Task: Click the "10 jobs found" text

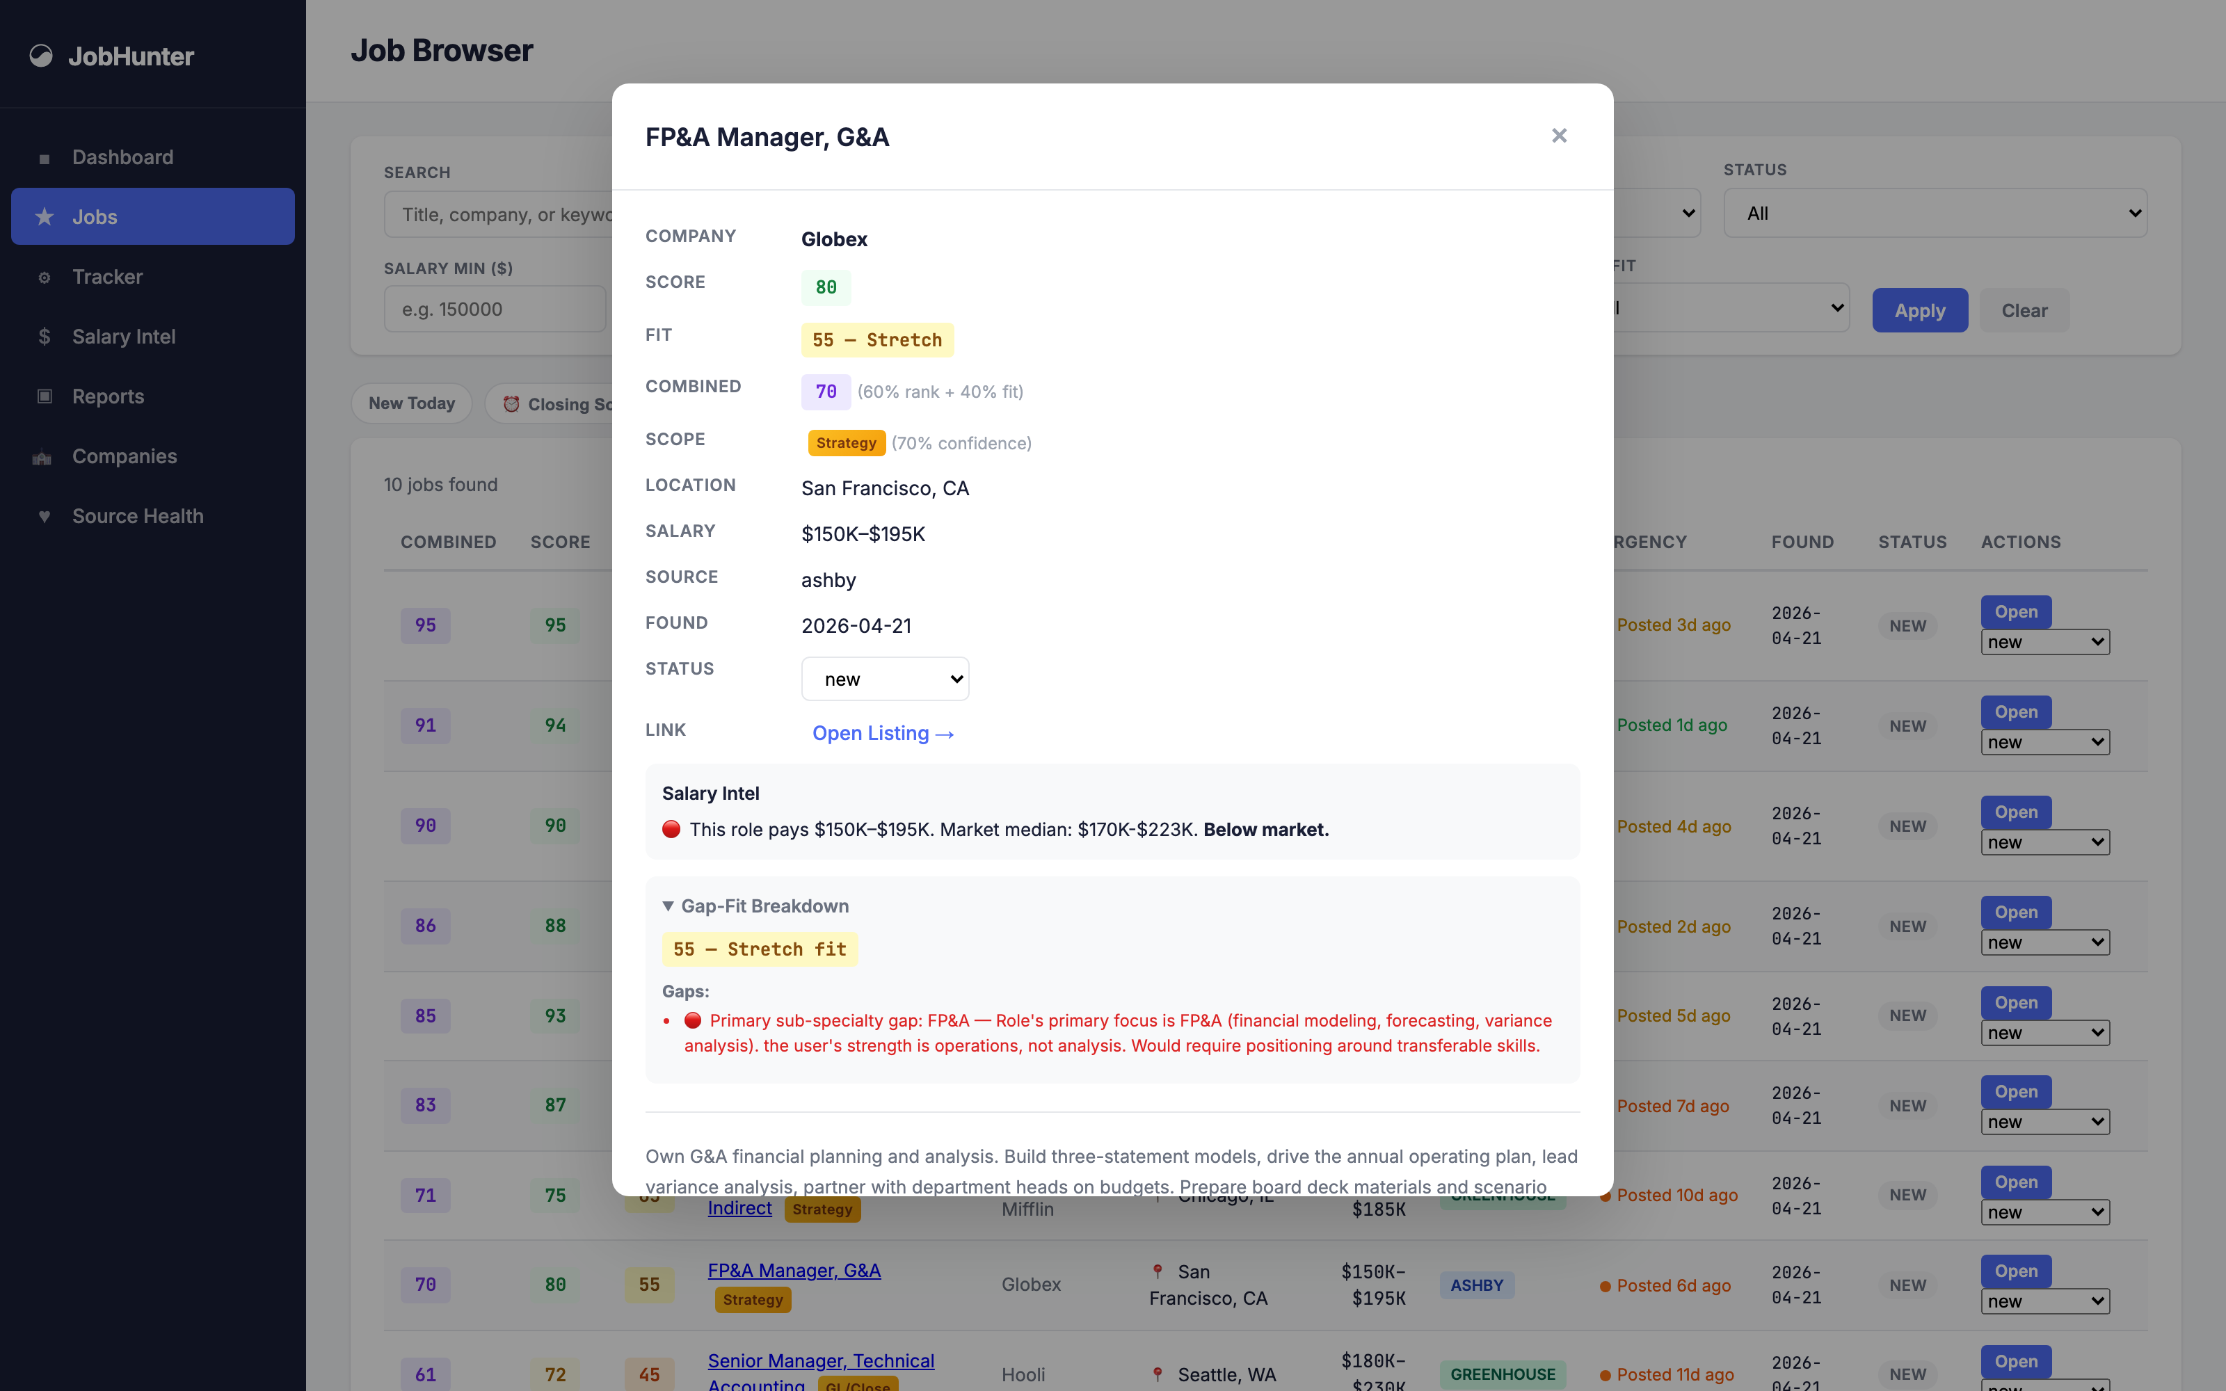Action: point(440,485)
